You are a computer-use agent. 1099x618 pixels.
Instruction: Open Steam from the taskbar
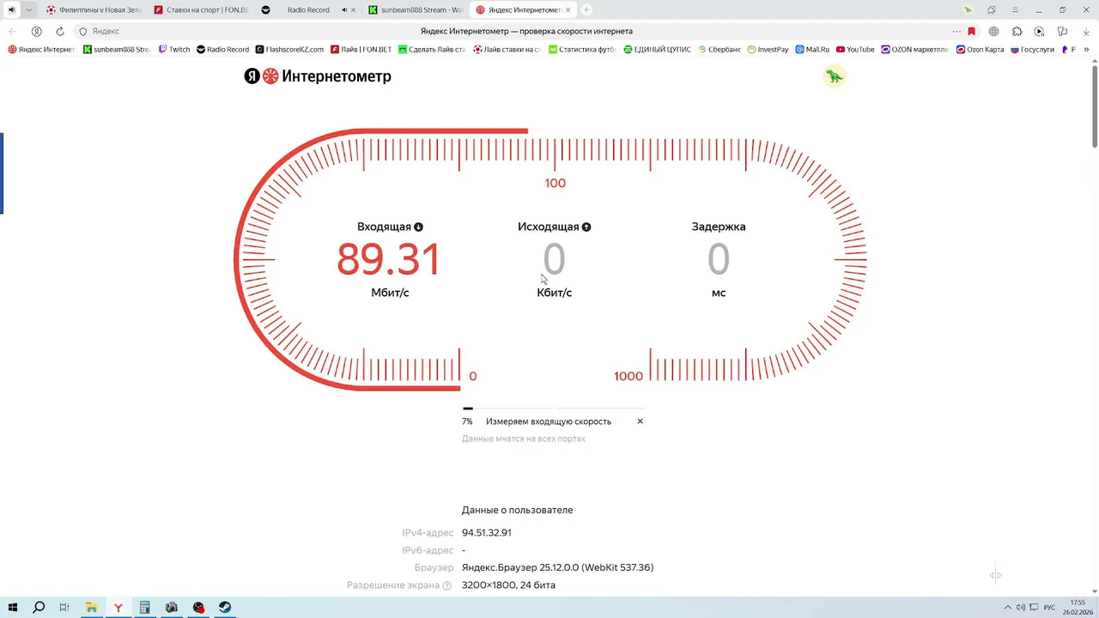(225, 608)
